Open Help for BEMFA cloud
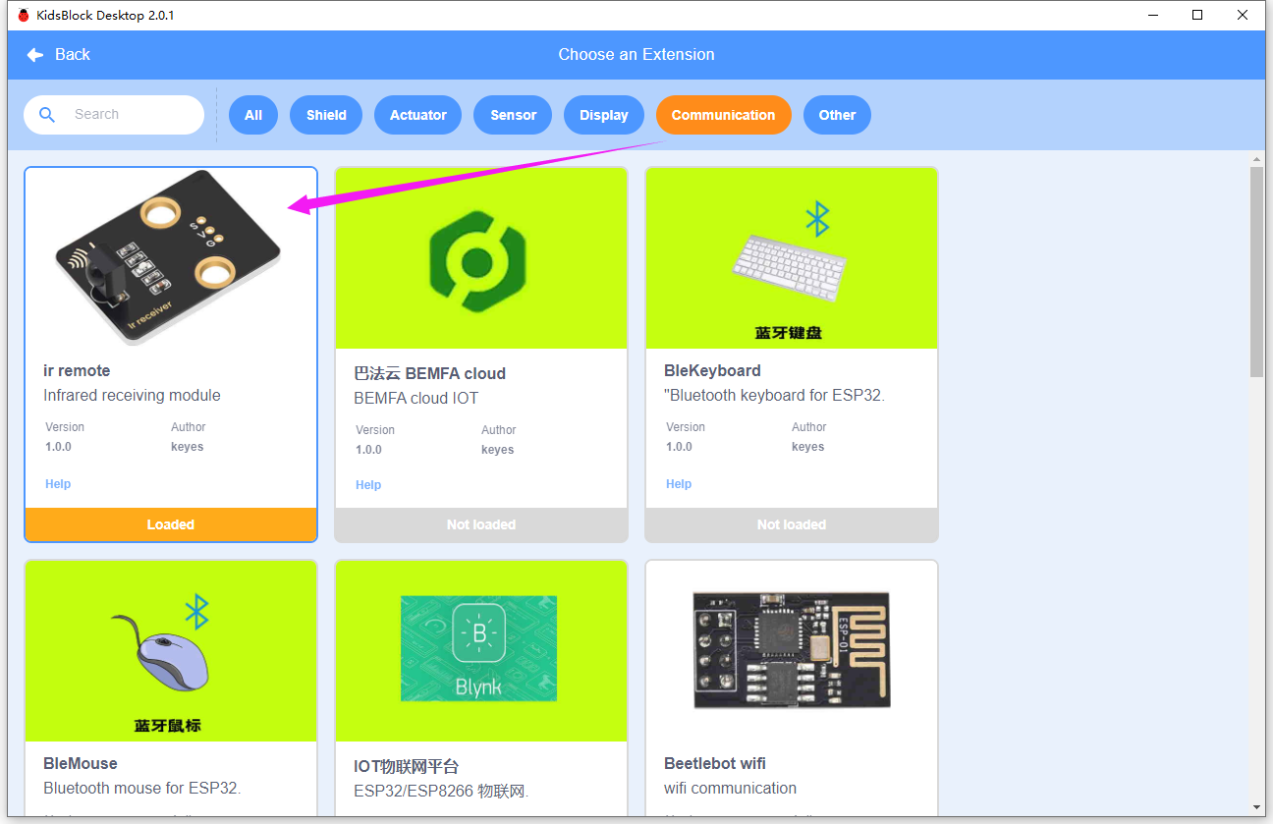1273x824 pixels. [368, 485]
